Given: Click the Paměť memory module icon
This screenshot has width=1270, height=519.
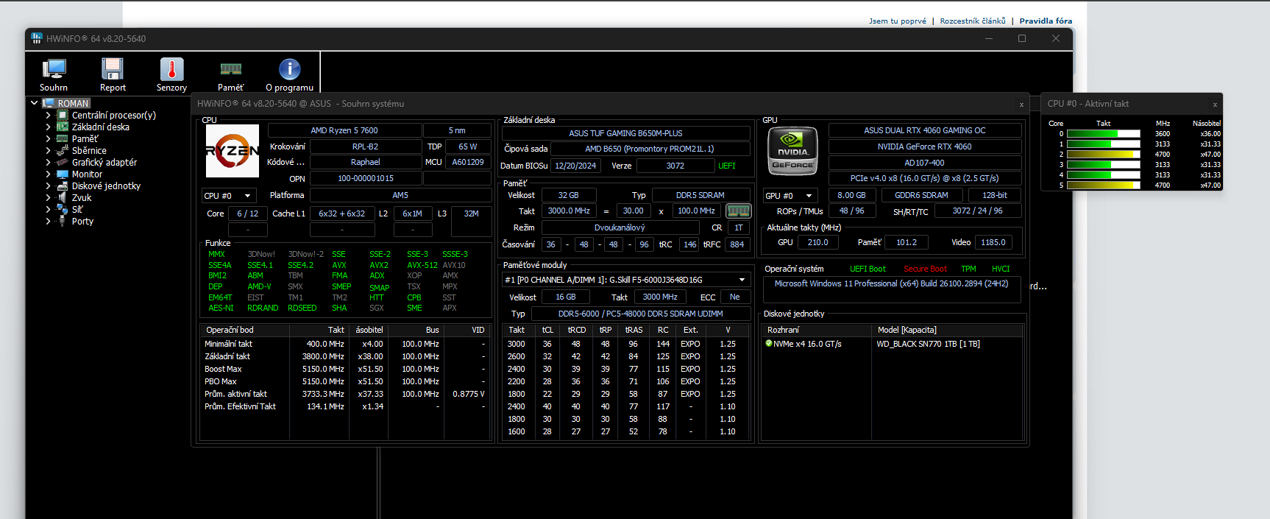Looking at the screenshot, I should [x=230, y=70].
